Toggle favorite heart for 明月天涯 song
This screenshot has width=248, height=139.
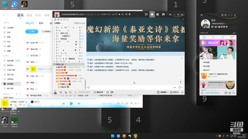click(28, 56)
